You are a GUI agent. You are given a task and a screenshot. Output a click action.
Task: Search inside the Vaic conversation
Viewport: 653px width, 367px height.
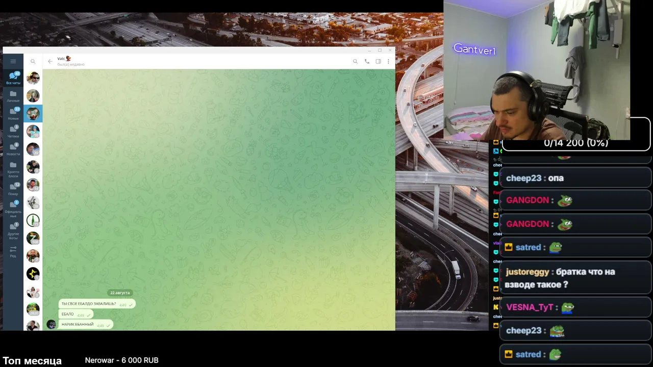(x=356, y=61)
